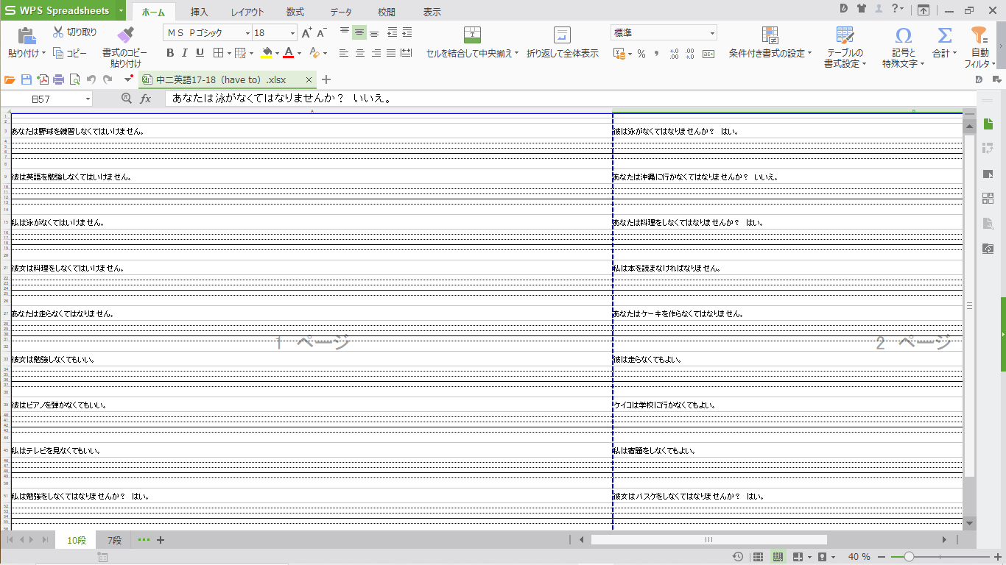Open the font name dropdown
1006x565 pixels.
tap(247, 33)
